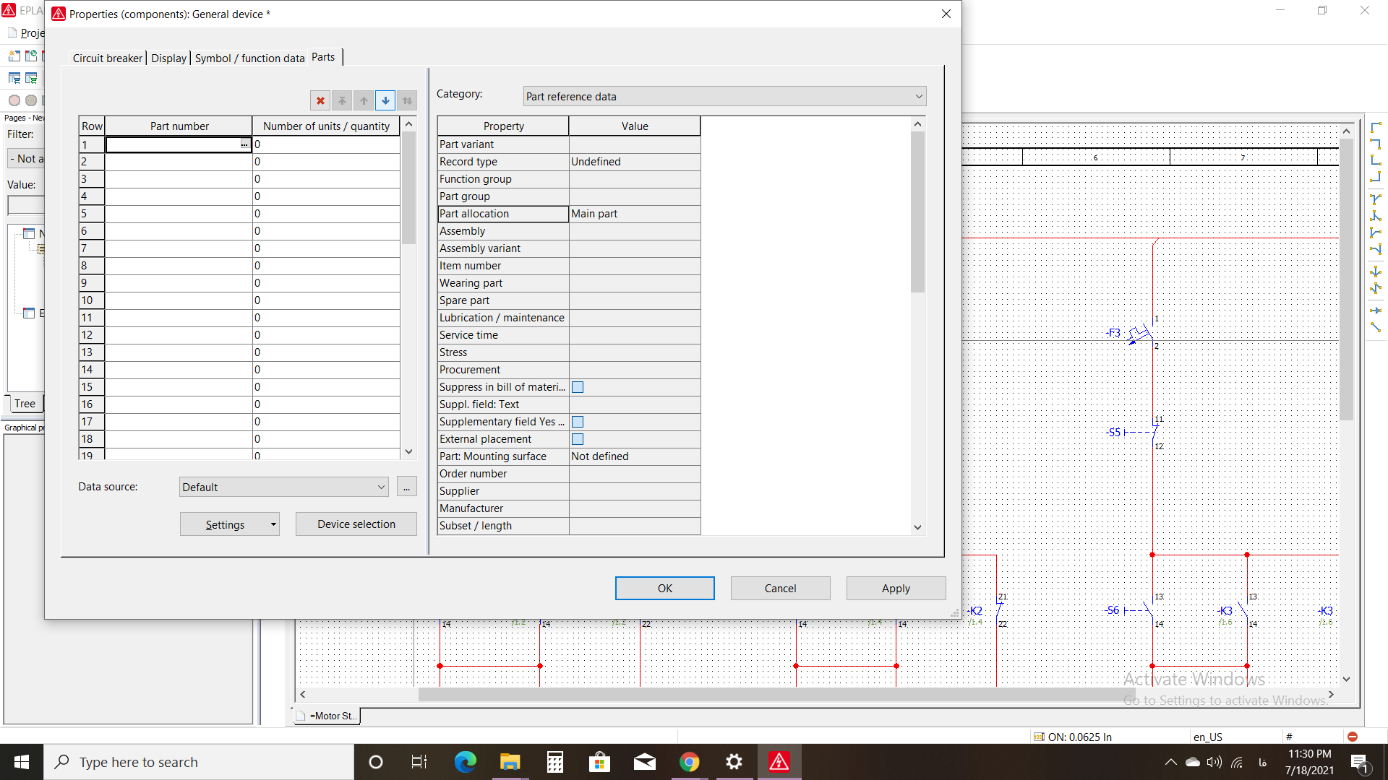Open part selection ellipsis in row 1
This screenshot has width=1388, height=780.
point(244,144)
